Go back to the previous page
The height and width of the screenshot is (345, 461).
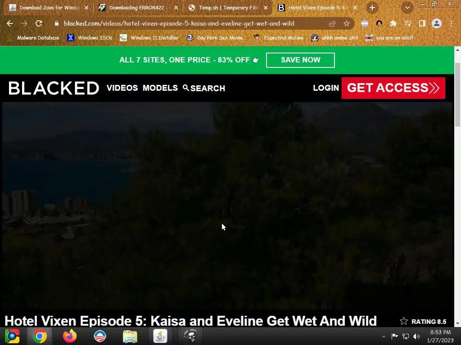10,23
